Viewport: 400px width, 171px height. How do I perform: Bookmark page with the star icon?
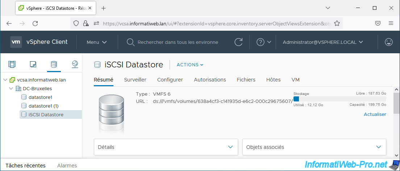(x=337, y=23)
